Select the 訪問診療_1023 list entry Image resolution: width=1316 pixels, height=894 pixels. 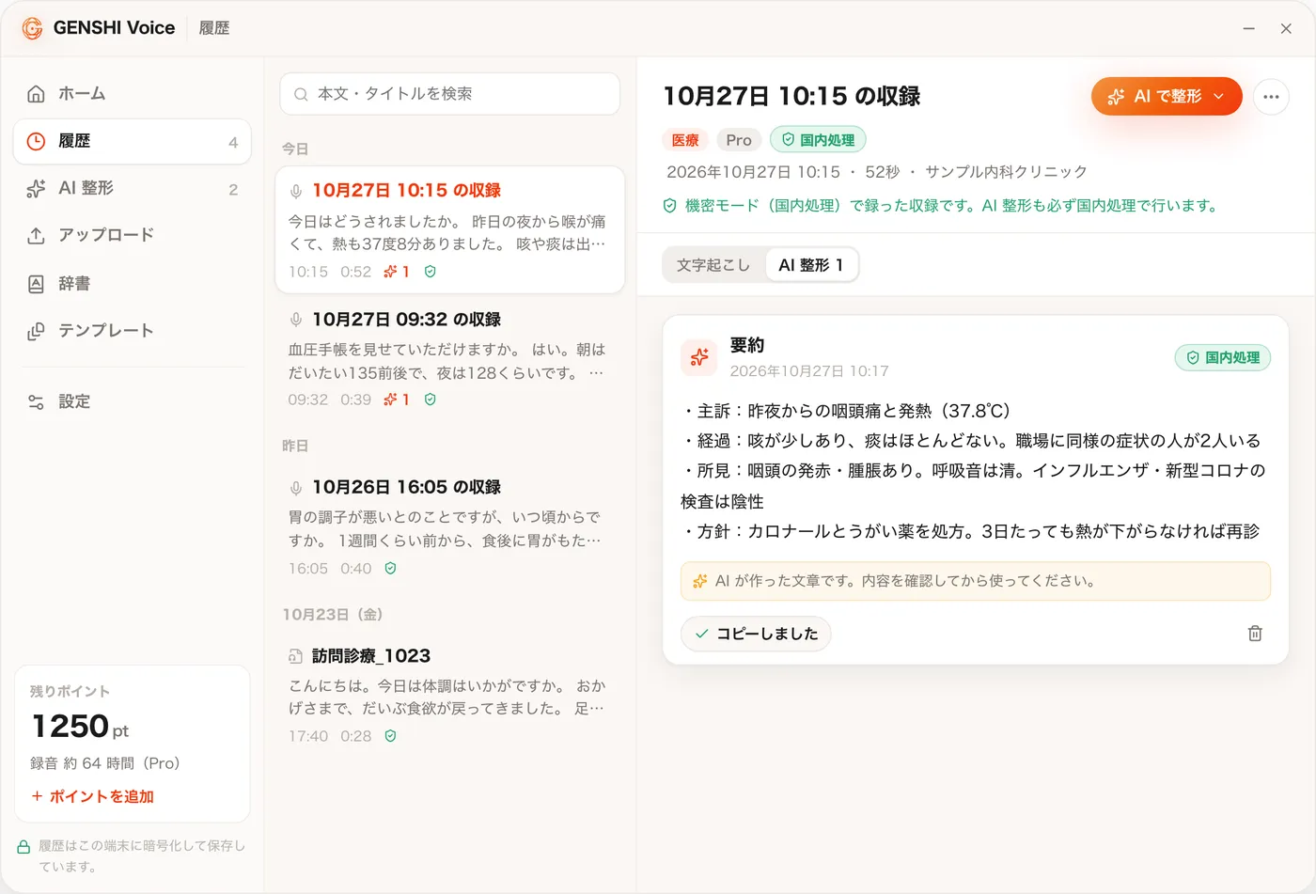(450, 696)
